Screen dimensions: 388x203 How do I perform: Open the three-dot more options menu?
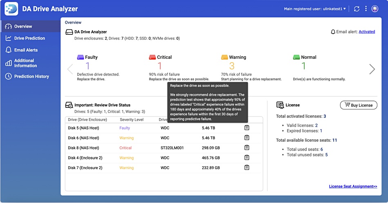tap(366, 9)
